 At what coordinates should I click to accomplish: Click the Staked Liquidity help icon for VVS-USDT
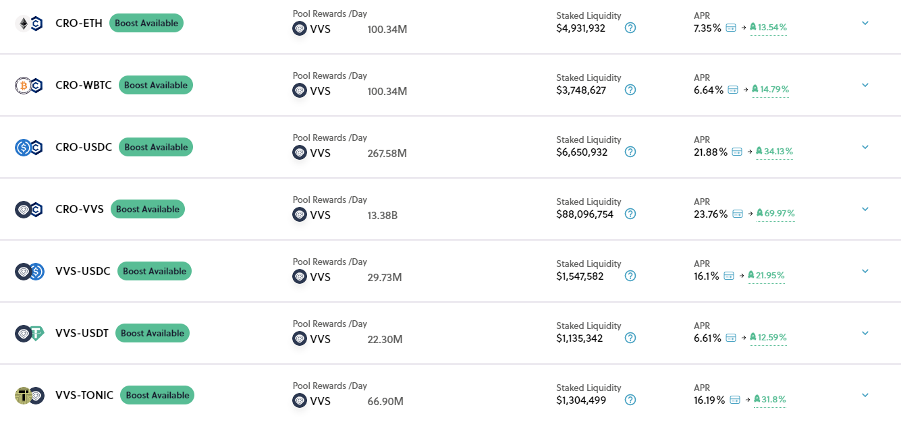click(630, 338)
